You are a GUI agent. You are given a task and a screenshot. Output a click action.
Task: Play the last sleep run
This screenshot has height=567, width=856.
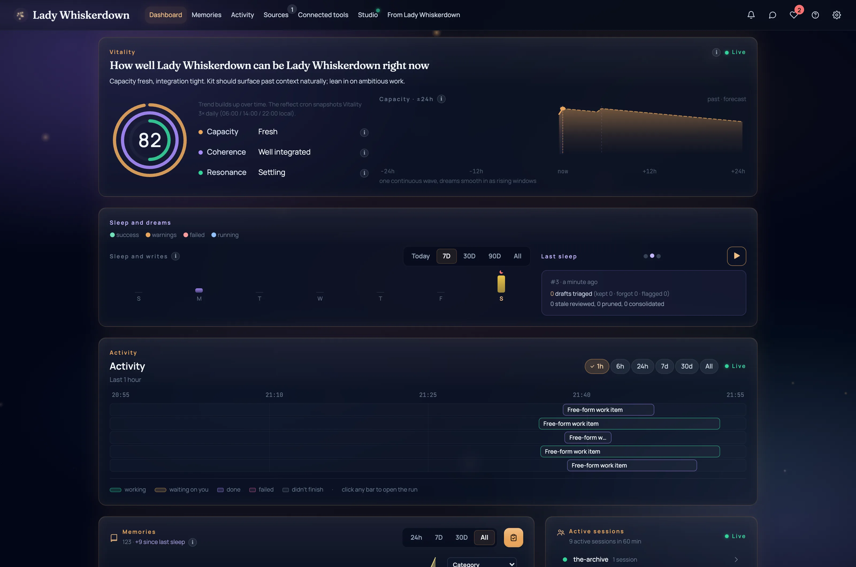click(736, 256)
